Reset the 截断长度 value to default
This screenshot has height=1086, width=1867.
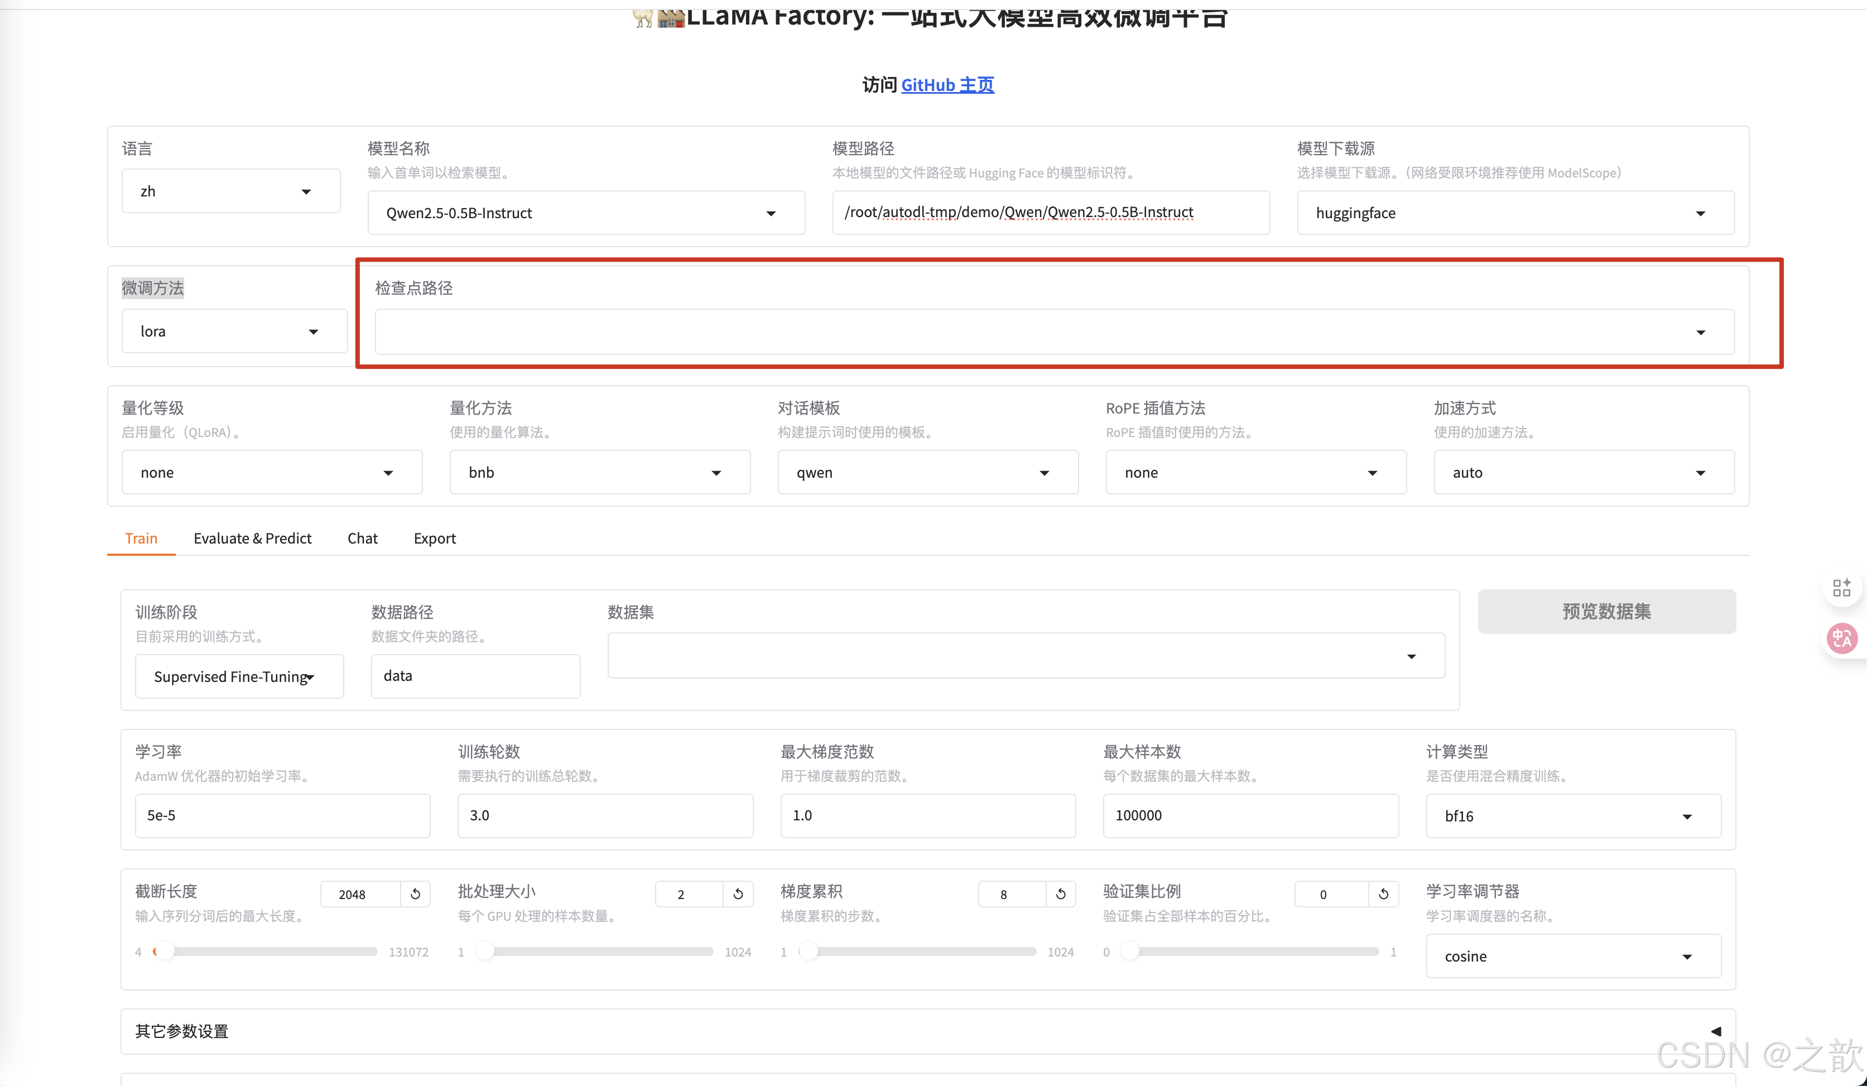click(x=416, y=894)
